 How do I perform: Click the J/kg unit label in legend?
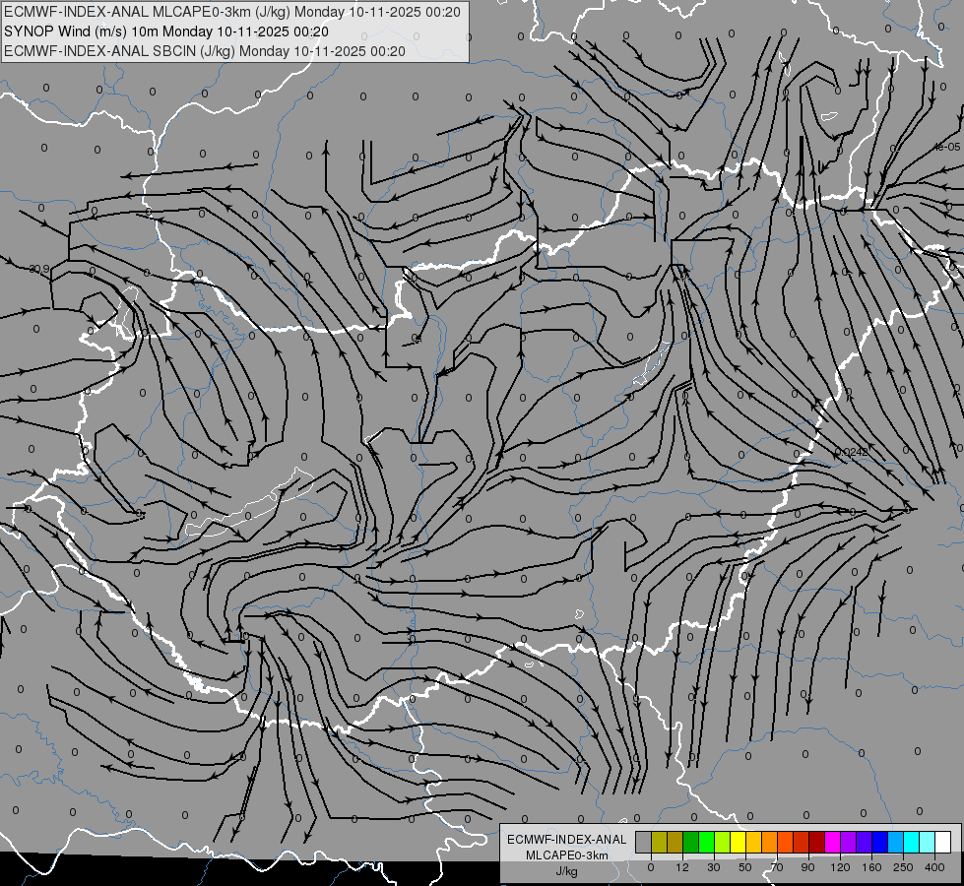click(x=566, y=871)
